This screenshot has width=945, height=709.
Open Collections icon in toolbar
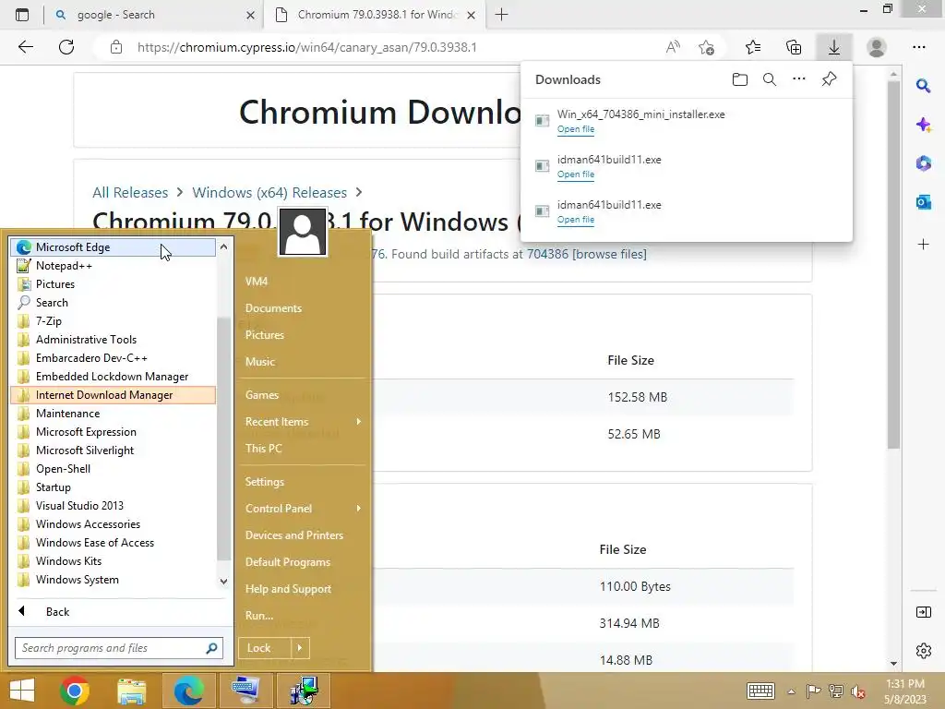point(794,47)
